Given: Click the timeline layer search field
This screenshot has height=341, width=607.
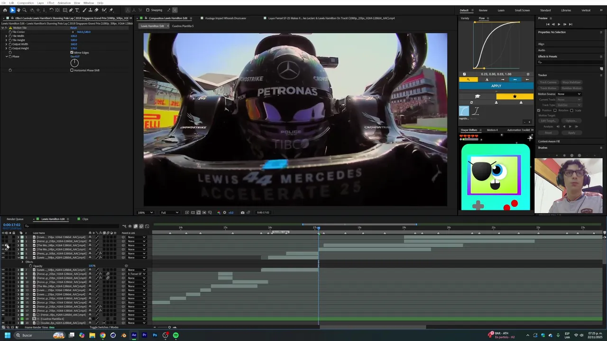Looking at the screenshot, I should pyautogui.click(x=71, y=226).
